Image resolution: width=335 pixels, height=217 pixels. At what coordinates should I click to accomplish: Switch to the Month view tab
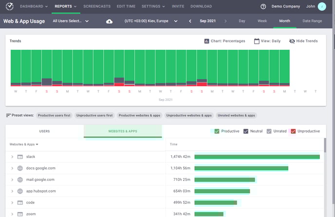[284, 21]
